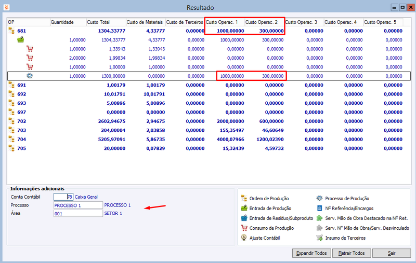The height and width of the screenshot is (263, 416).
Task: Expand production order 702
Action: click(11, 121)
